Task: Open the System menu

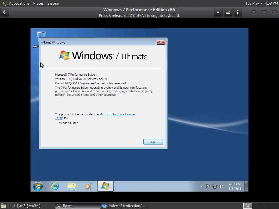Action: coord(53,3)
